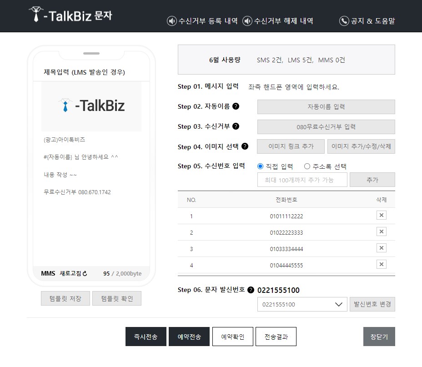Click the TalkBiz tie logo in header
The width and height of the screenshot is (422, 367).
(36, 14)
